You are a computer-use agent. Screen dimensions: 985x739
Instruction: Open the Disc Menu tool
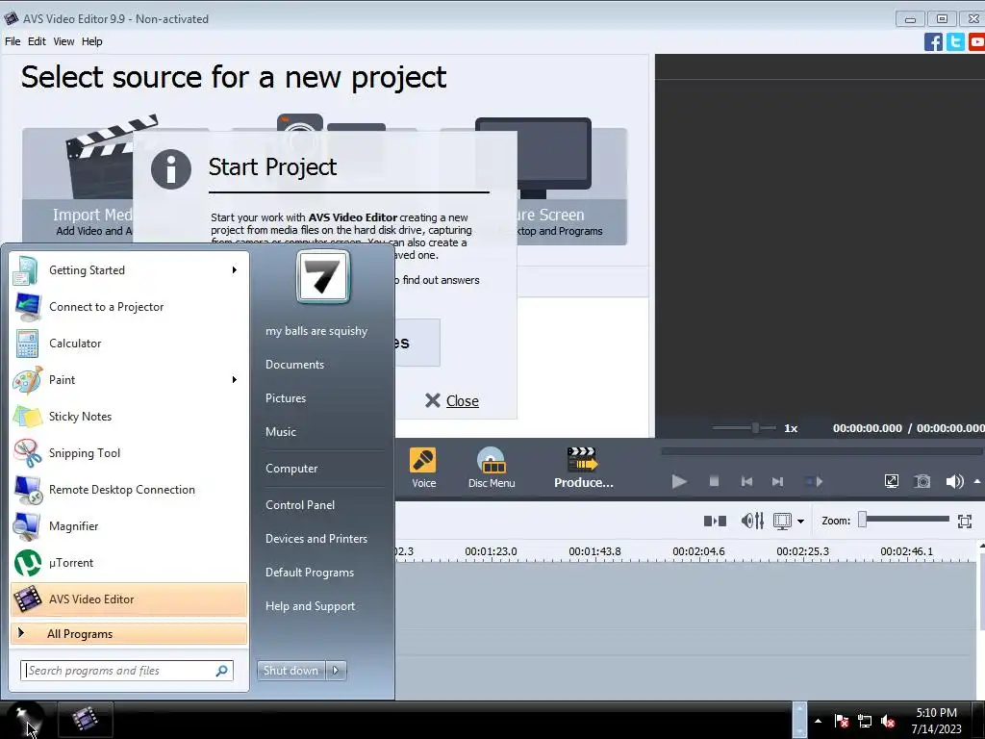click(x=492, y=468)
